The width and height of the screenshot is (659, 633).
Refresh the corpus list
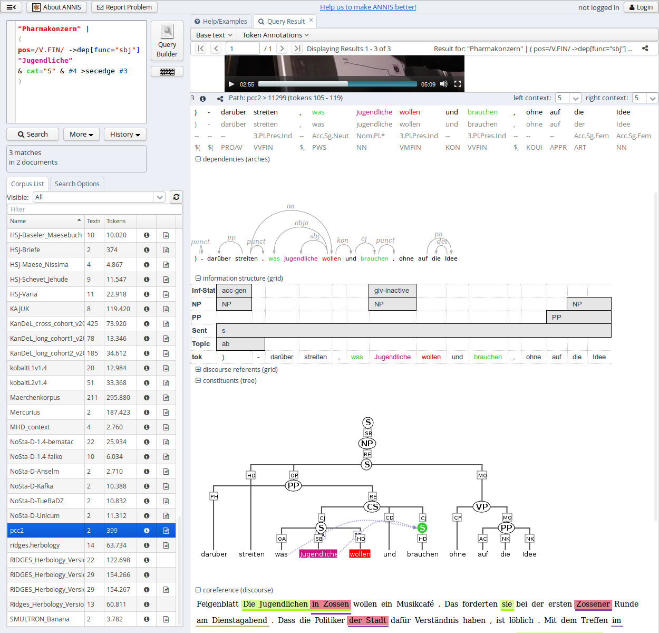pos(176,197)
